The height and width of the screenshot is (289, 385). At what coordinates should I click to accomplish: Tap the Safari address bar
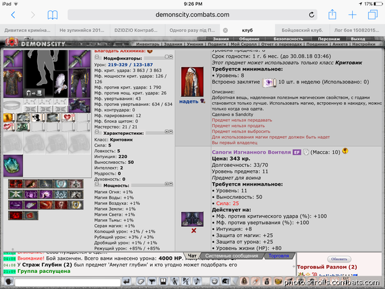click(x=193, y=15)
